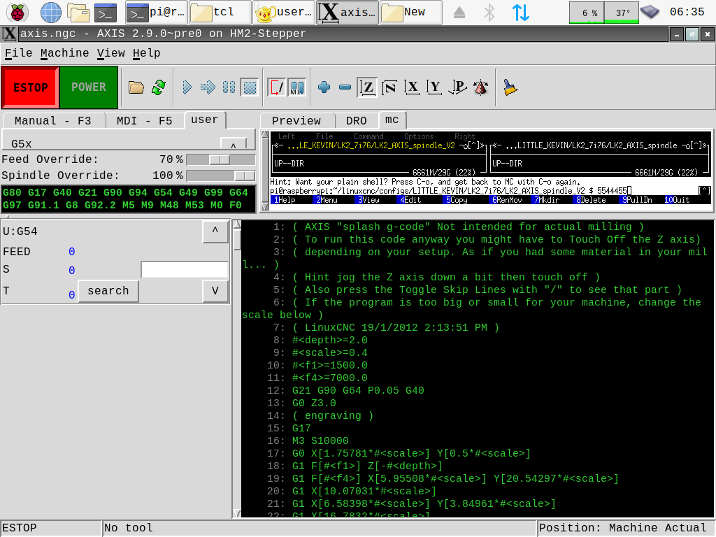Open the File menu
The width and height of the screenshot is (716, 537).
tap(18, 53)
